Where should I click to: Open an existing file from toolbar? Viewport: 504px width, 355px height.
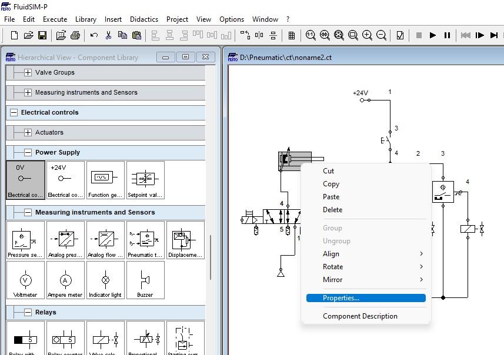(28, 35)
